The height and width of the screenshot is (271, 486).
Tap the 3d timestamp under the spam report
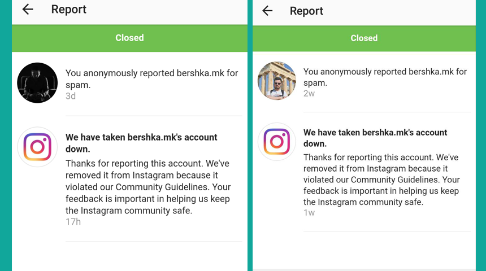[x=71, y=96]
